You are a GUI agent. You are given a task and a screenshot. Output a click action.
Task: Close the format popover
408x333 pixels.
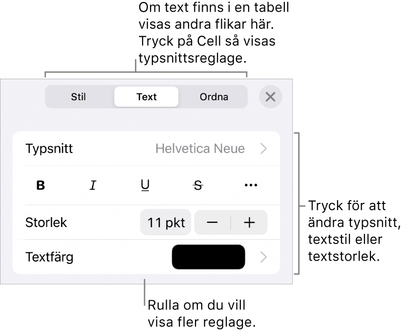[x=270, y=97]
